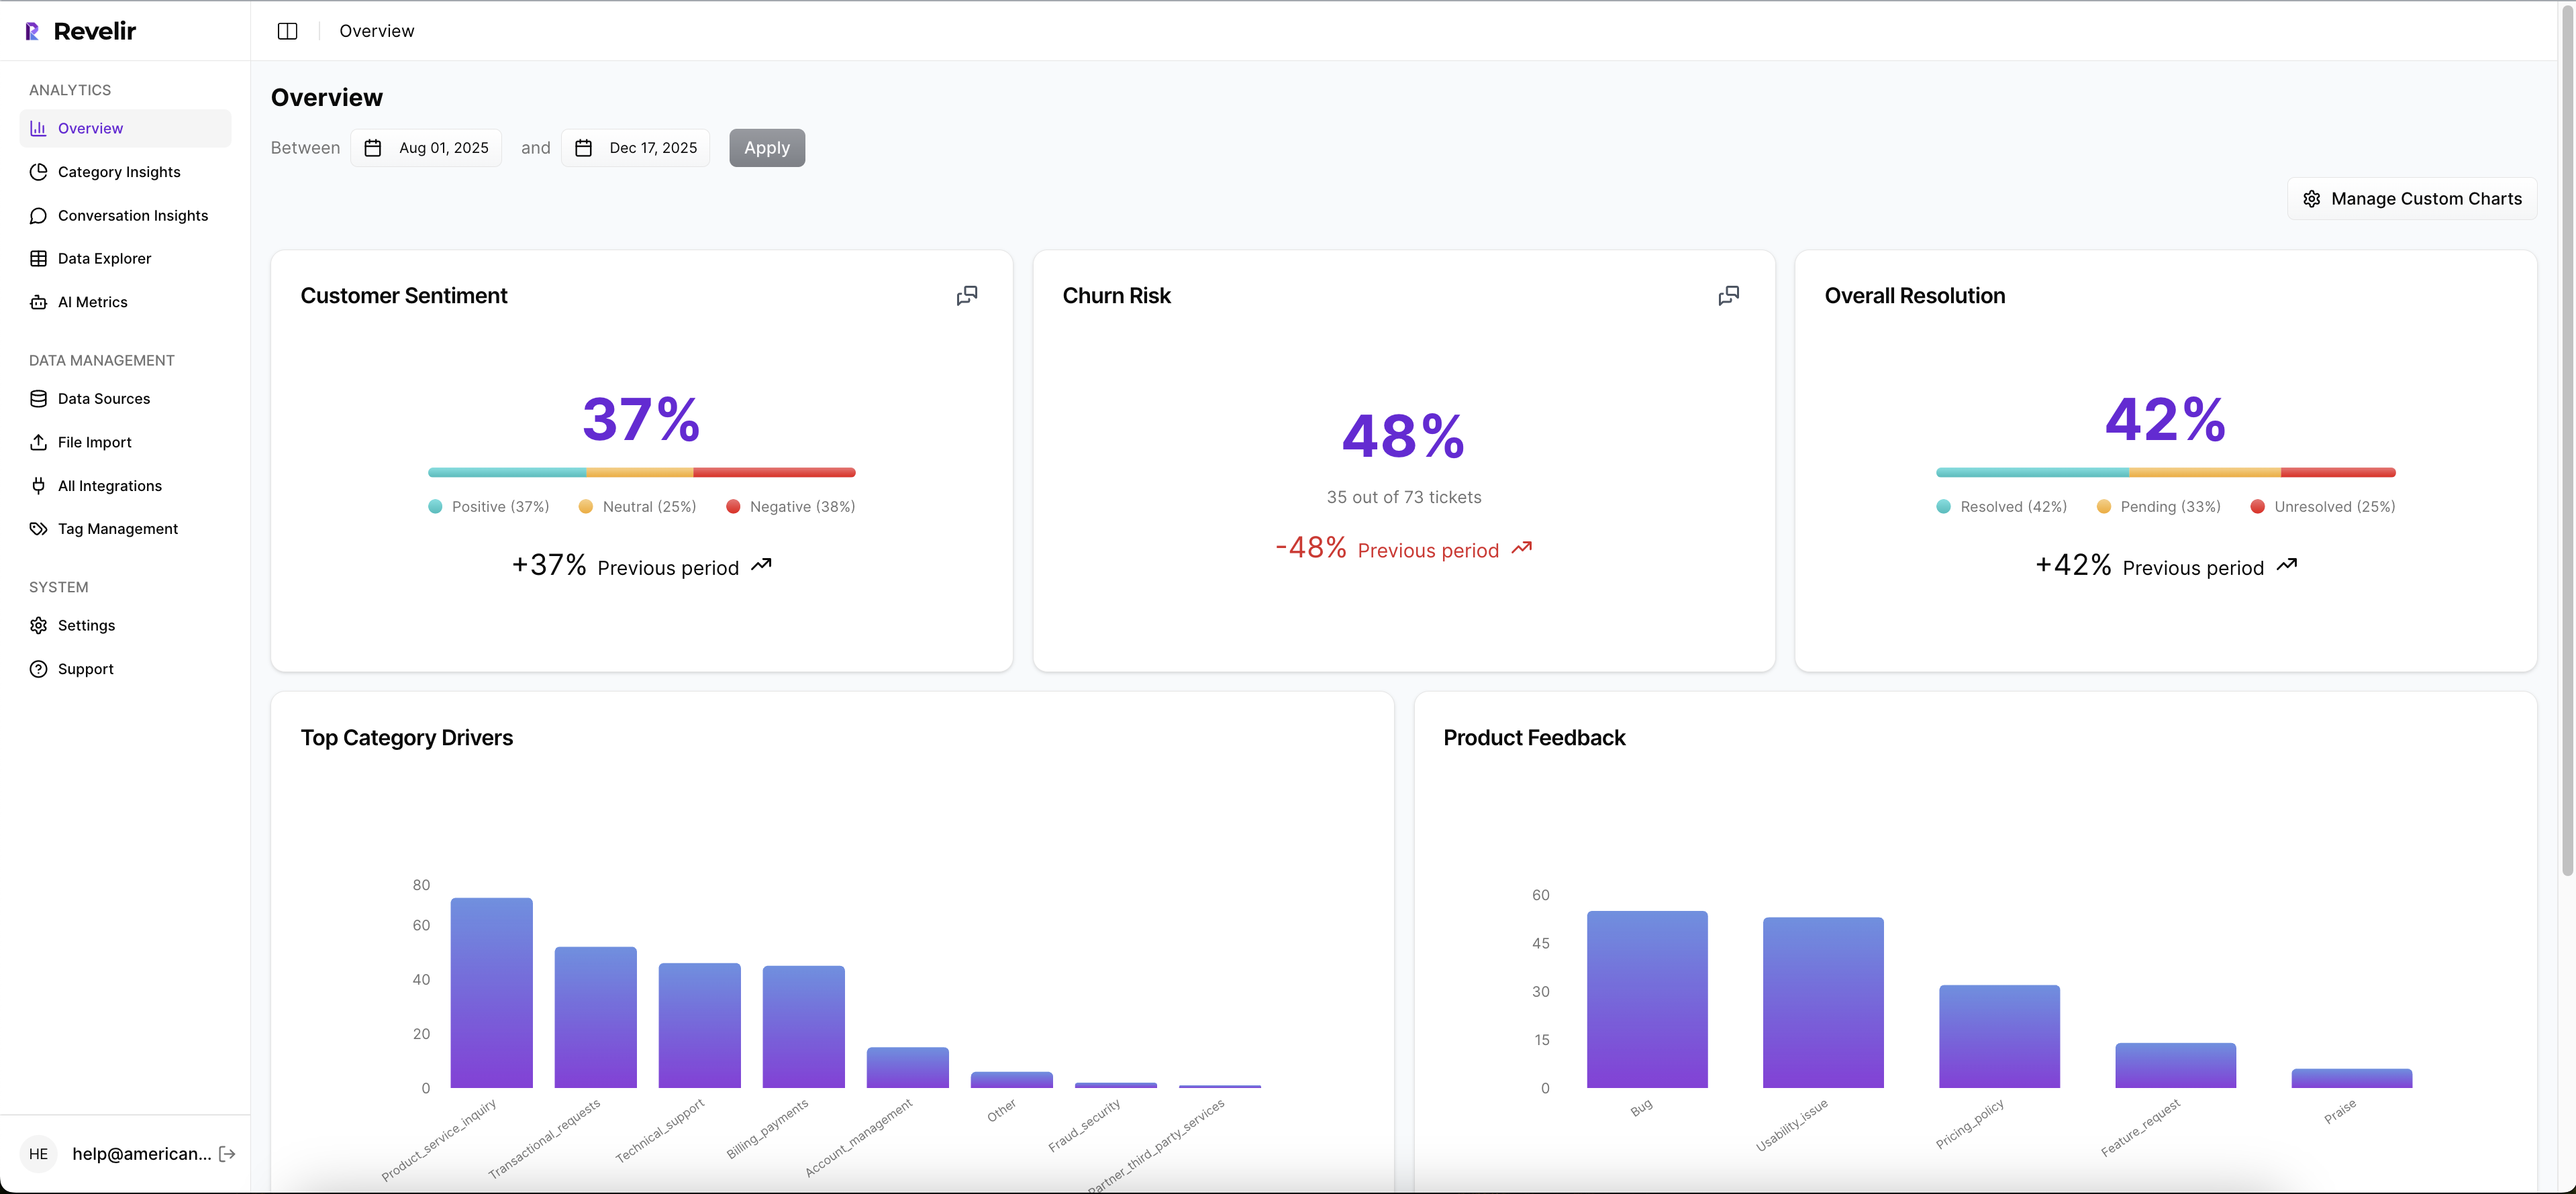The height and width of the screenshot is (1194, 2576).
Task: Click the Apply button
Action: 766,147
